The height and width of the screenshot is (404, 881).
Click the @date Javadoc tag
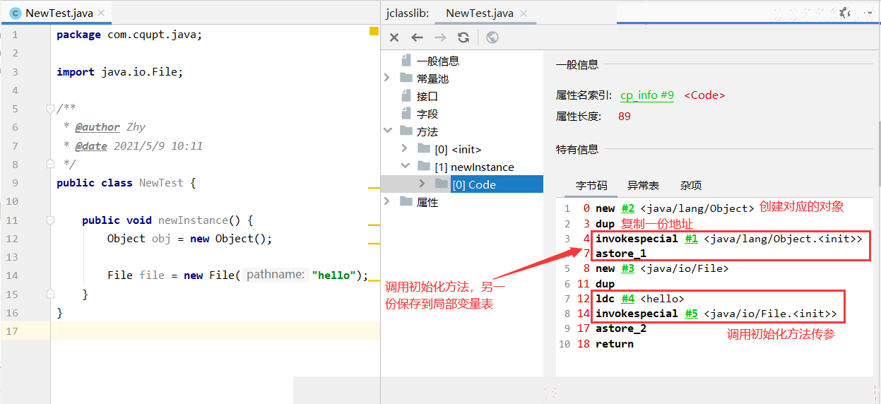91,146
